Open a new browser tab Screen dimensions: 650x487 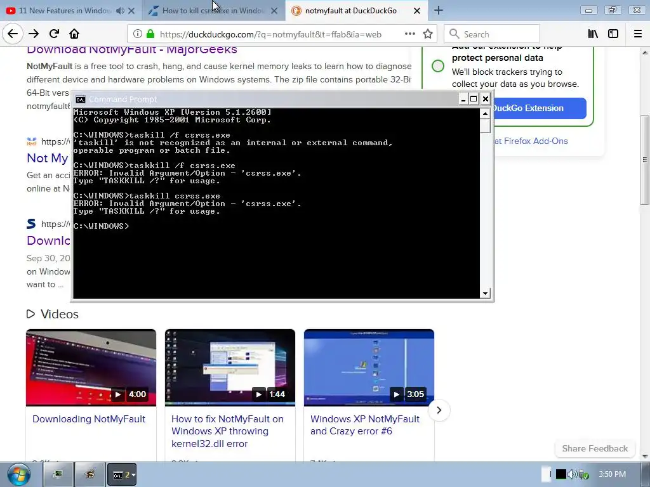tap(439, 11)
